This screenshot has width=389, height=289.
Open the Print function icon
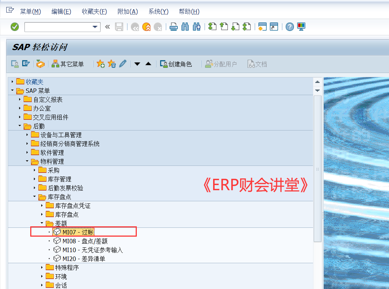(173, 27)
